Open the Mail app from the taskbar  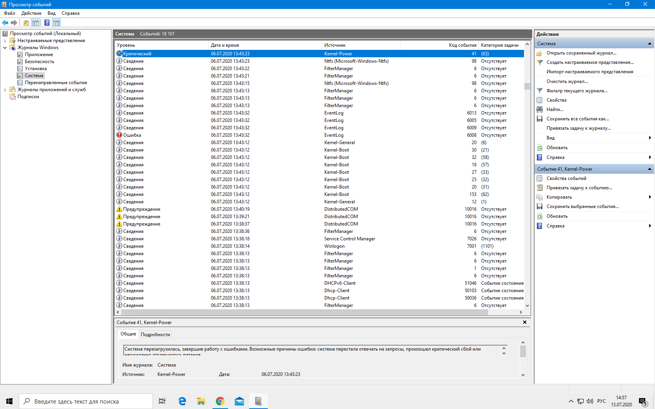point(239,401)
